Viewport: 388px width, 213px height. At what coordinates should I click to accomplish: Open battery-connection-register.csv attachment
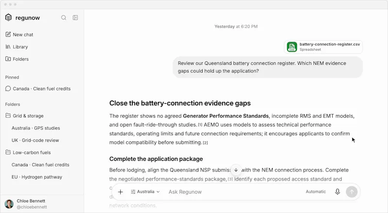[323, 46]
